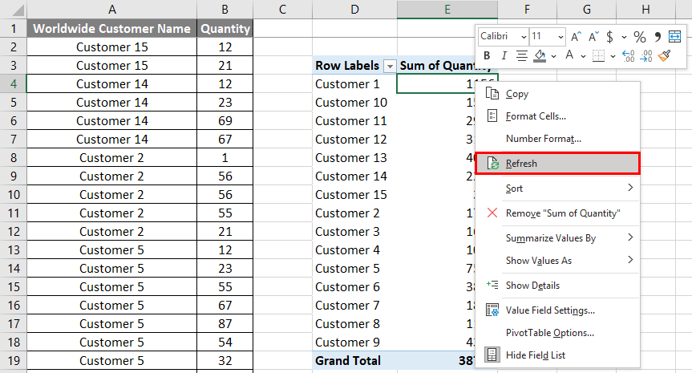
Task: Open Calibri font name dropdown
Action: [524, 37]
